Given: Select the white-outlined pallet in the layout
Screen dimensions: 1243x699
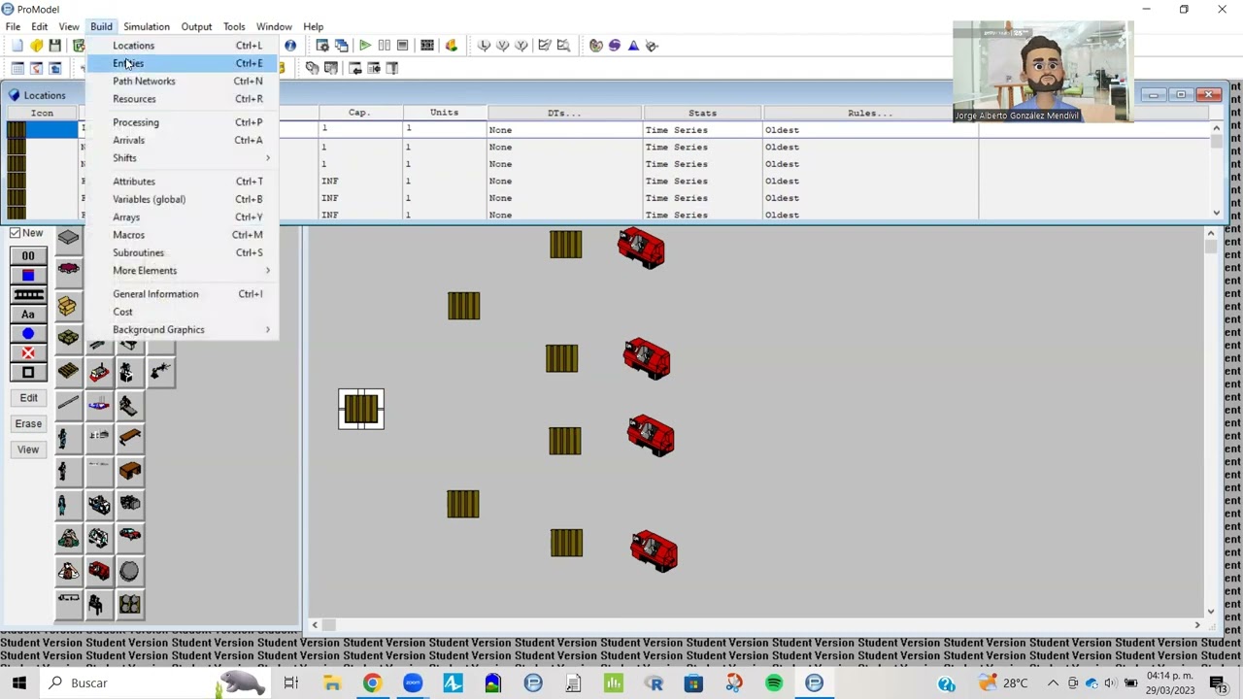Looking at the screenshot, I should pos(361,409).
